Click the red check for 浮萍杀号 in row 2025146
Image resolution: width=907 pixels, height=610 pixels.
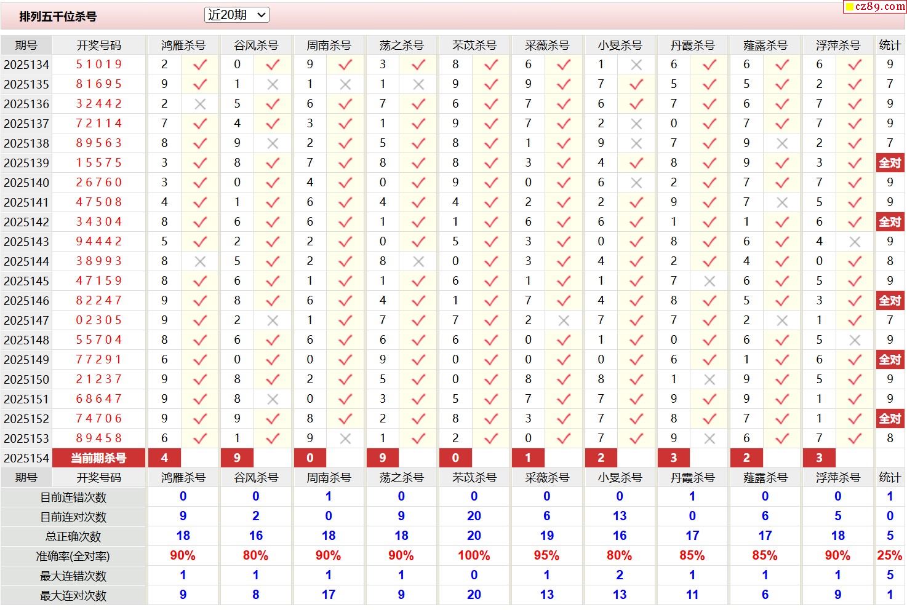point(855,301)
